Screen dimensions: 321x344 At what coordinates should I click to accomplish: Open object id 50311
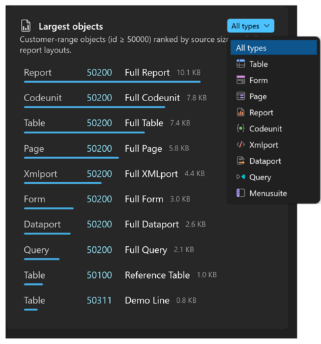coord(99,300)
